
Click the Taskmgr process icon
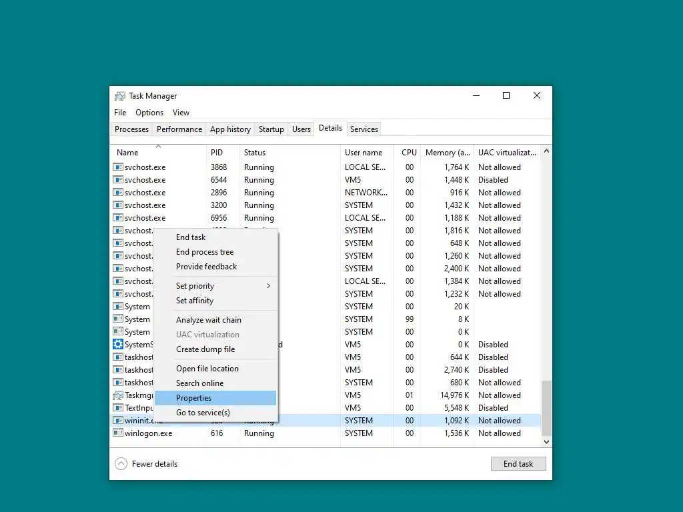117,395
